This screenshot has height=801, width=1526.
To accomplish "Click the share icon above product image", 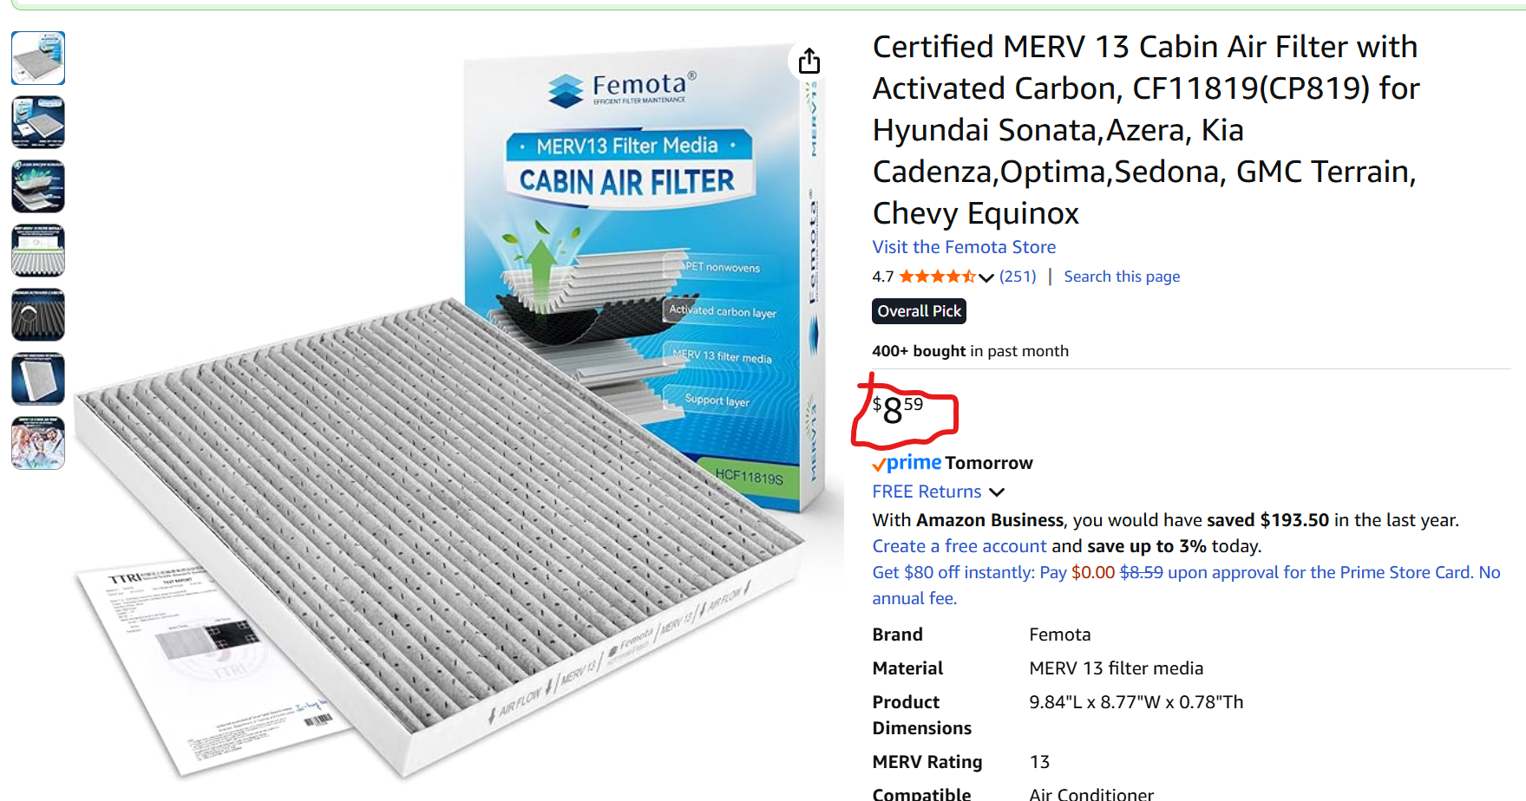I will click(809, 62).
